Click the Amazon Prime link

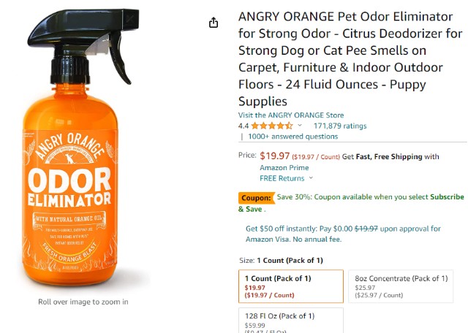[286, 168]
